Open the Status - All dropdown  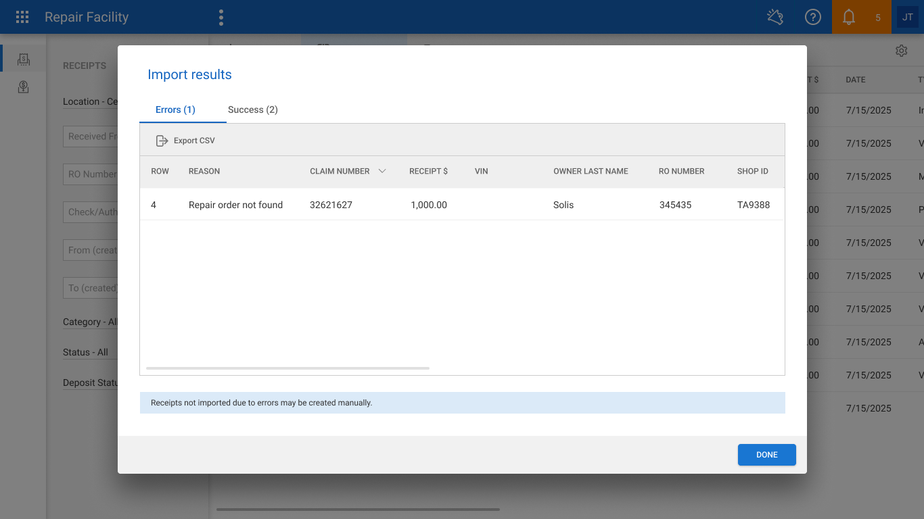click(85, 352)
